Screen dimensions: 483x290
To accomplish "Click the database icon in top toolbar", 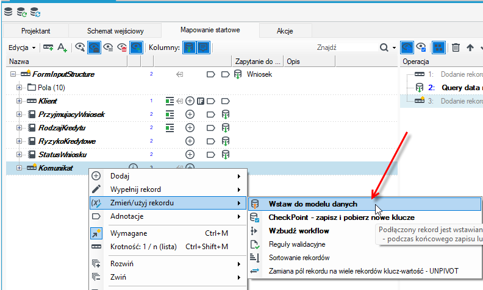I will coord(9,12).
